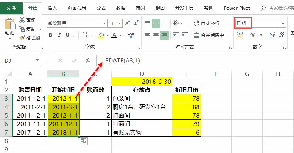Switch to the 数据 Data tab
Viewport: 294px width, 153px height.
[x=120, y=8]
